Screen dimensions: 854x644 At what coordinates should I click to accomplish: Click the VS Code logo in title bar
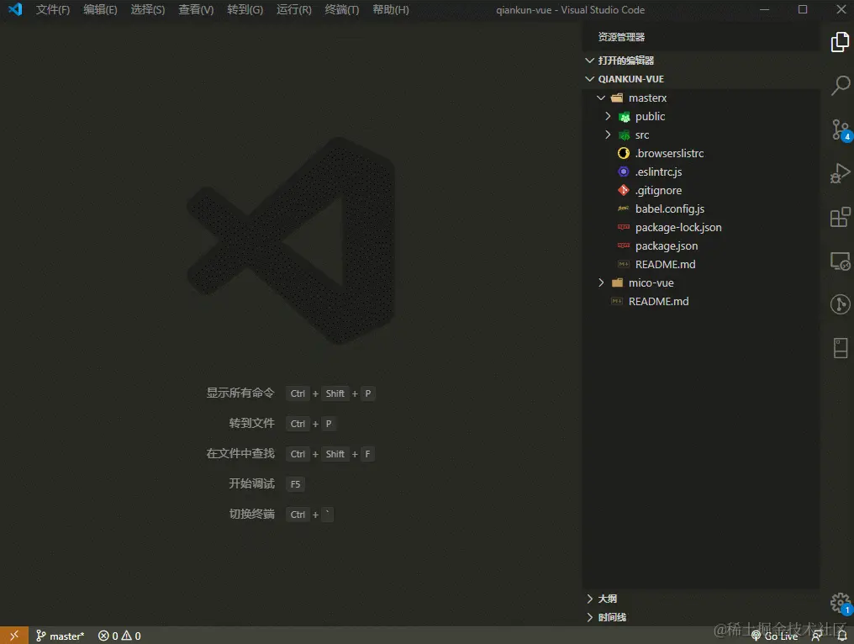[15, 9]
